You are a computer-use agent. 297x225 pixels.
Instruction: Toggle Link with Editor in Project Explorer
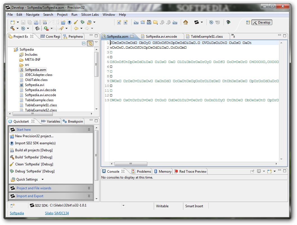pyautogui.click(x=90, y=43)
